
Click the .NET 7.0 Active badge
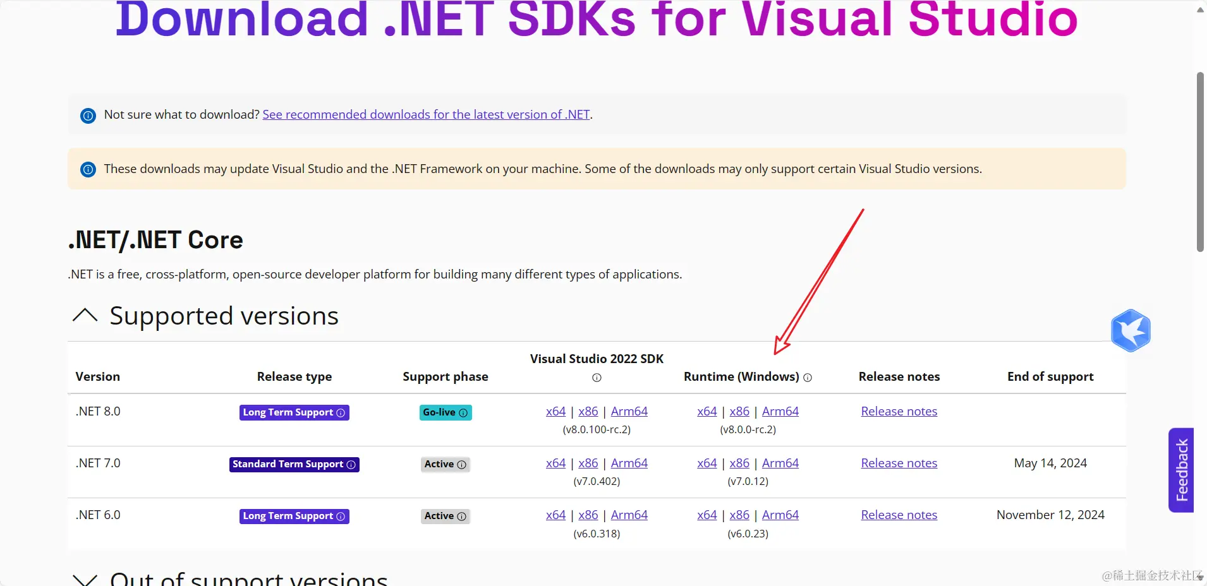click(x=446, y=464)
